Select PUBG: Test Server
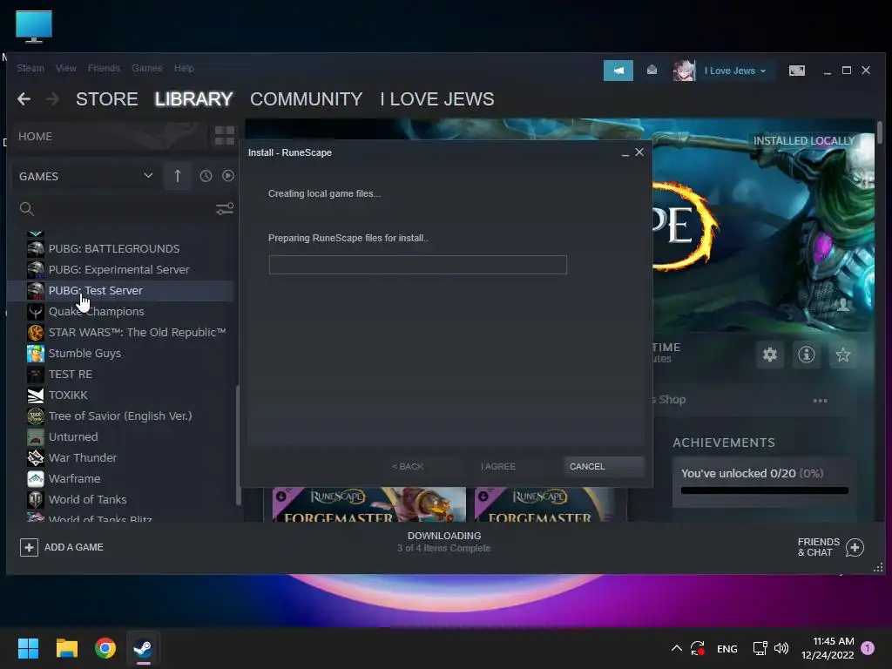 [x=122, y=291]
